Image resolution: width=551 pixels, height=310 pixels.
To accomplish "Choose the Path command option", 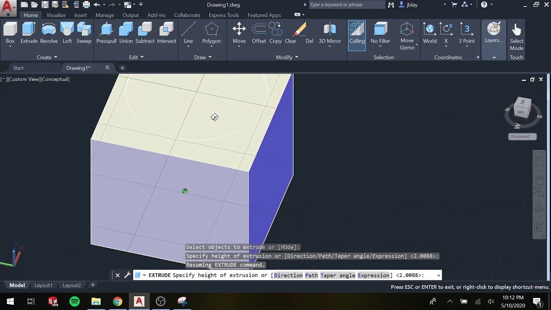I will pyautogui.click(x=311, y=276).
